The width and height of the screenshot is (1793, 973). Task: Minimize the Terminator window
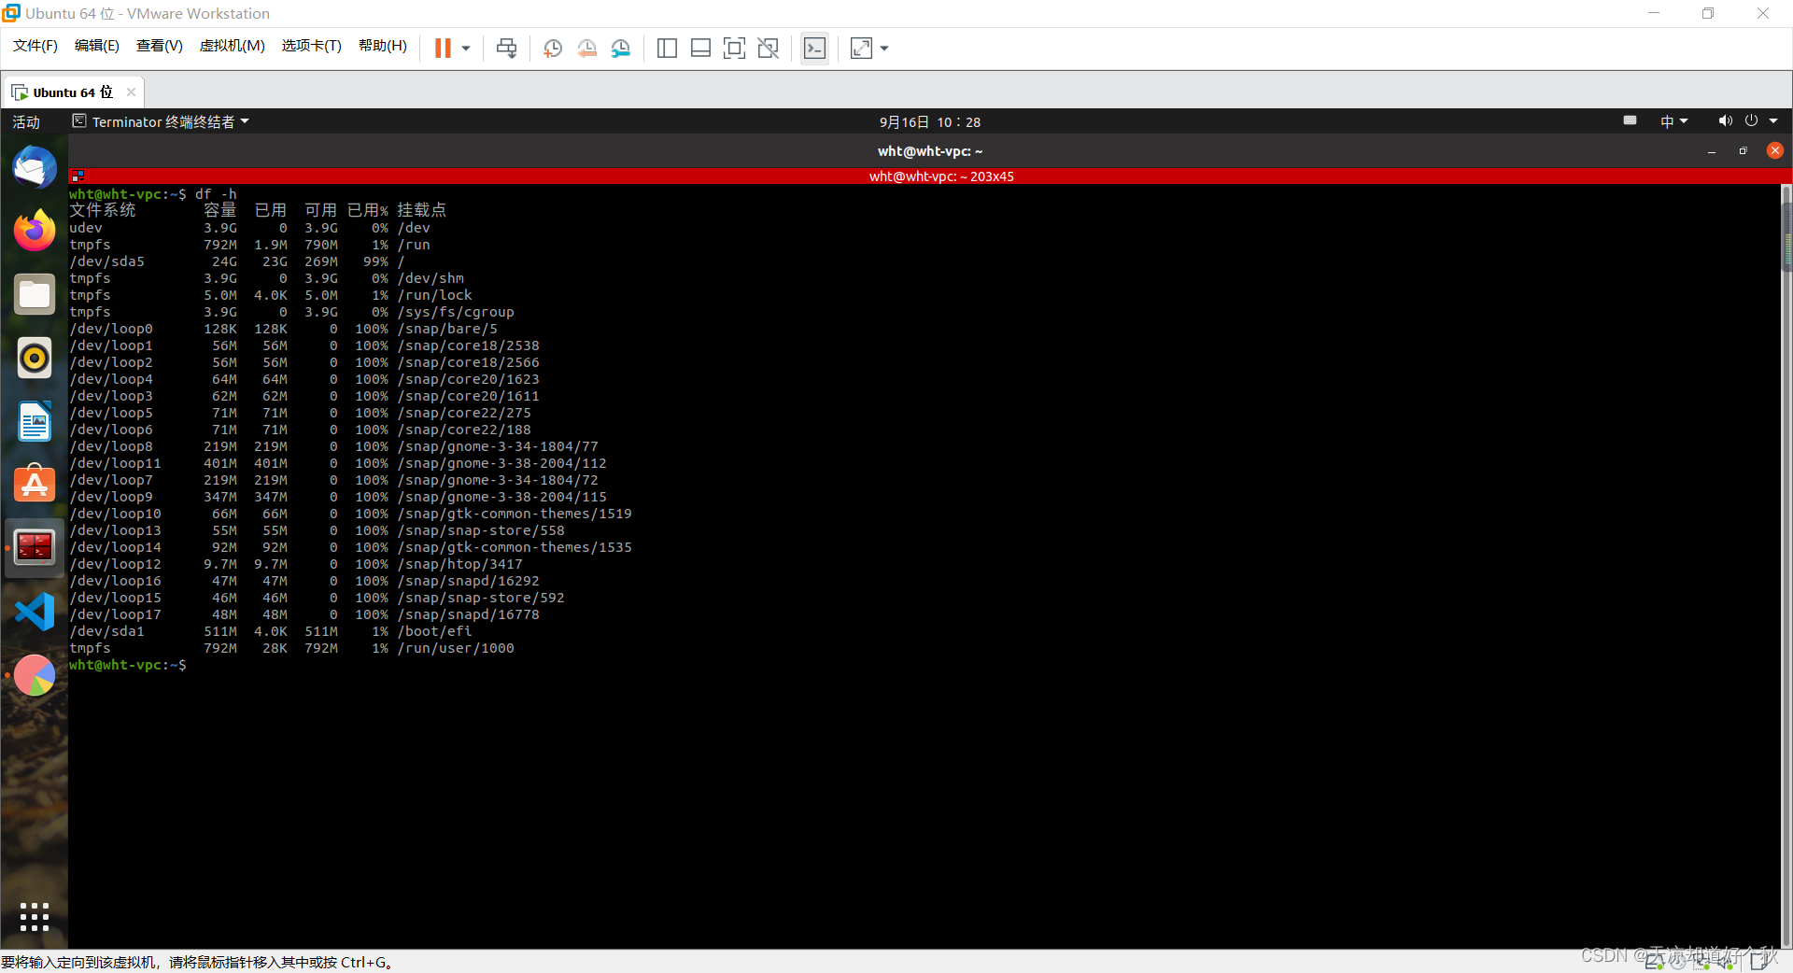(1712, 151)
